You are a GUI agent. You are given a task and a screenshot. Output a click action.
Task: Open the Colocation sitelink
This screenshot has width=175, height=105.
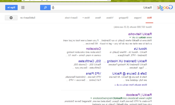[94, 49]
